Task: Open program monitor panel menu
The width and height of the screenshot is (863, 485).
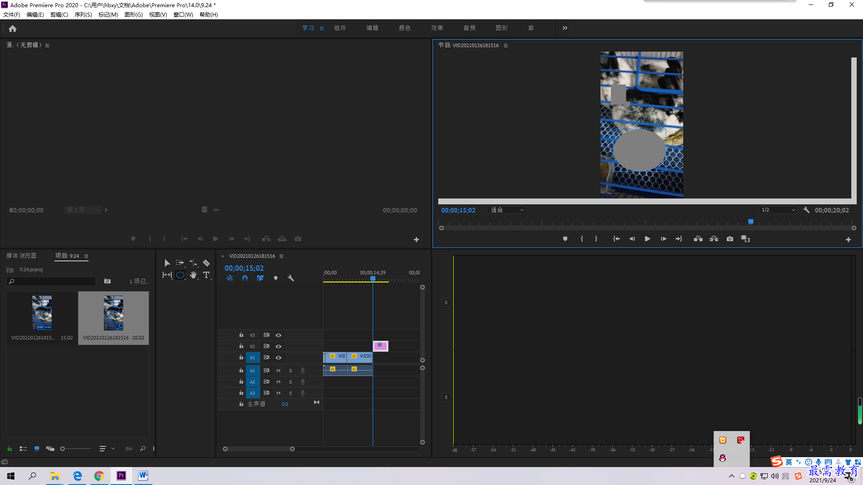Action: pyautogui.click(x=506, y=45)
